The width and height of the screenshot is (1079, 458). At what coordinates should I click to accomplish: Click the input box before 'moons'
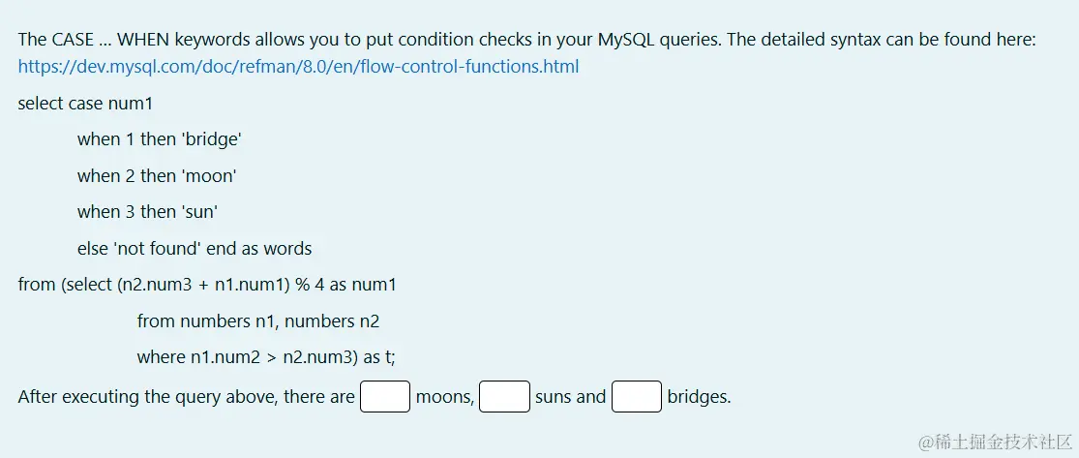[x=385, y=397]
